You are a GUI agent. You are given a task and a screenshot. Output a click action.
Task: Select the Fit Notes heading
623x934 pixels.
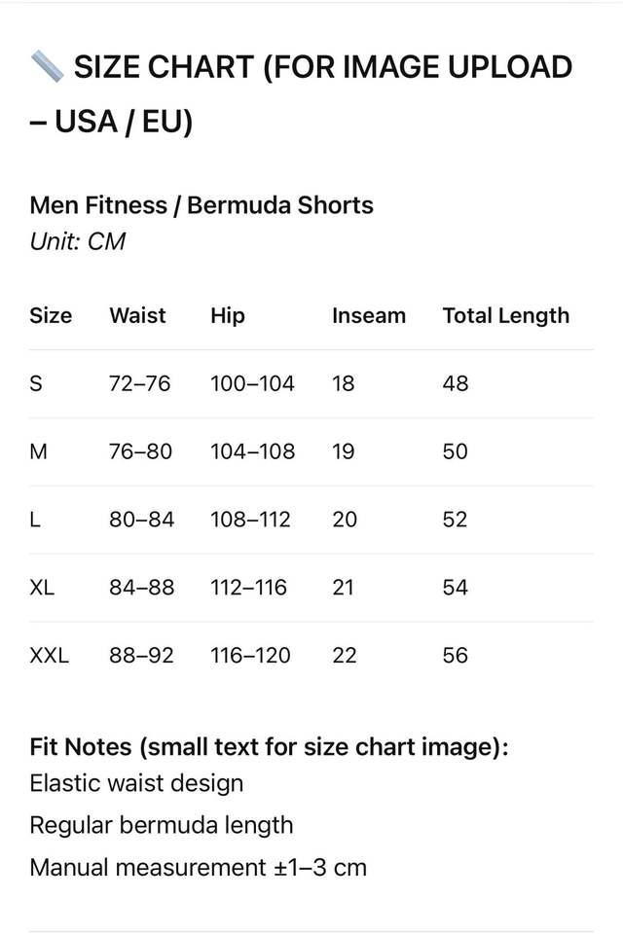(x=270, y=747)
